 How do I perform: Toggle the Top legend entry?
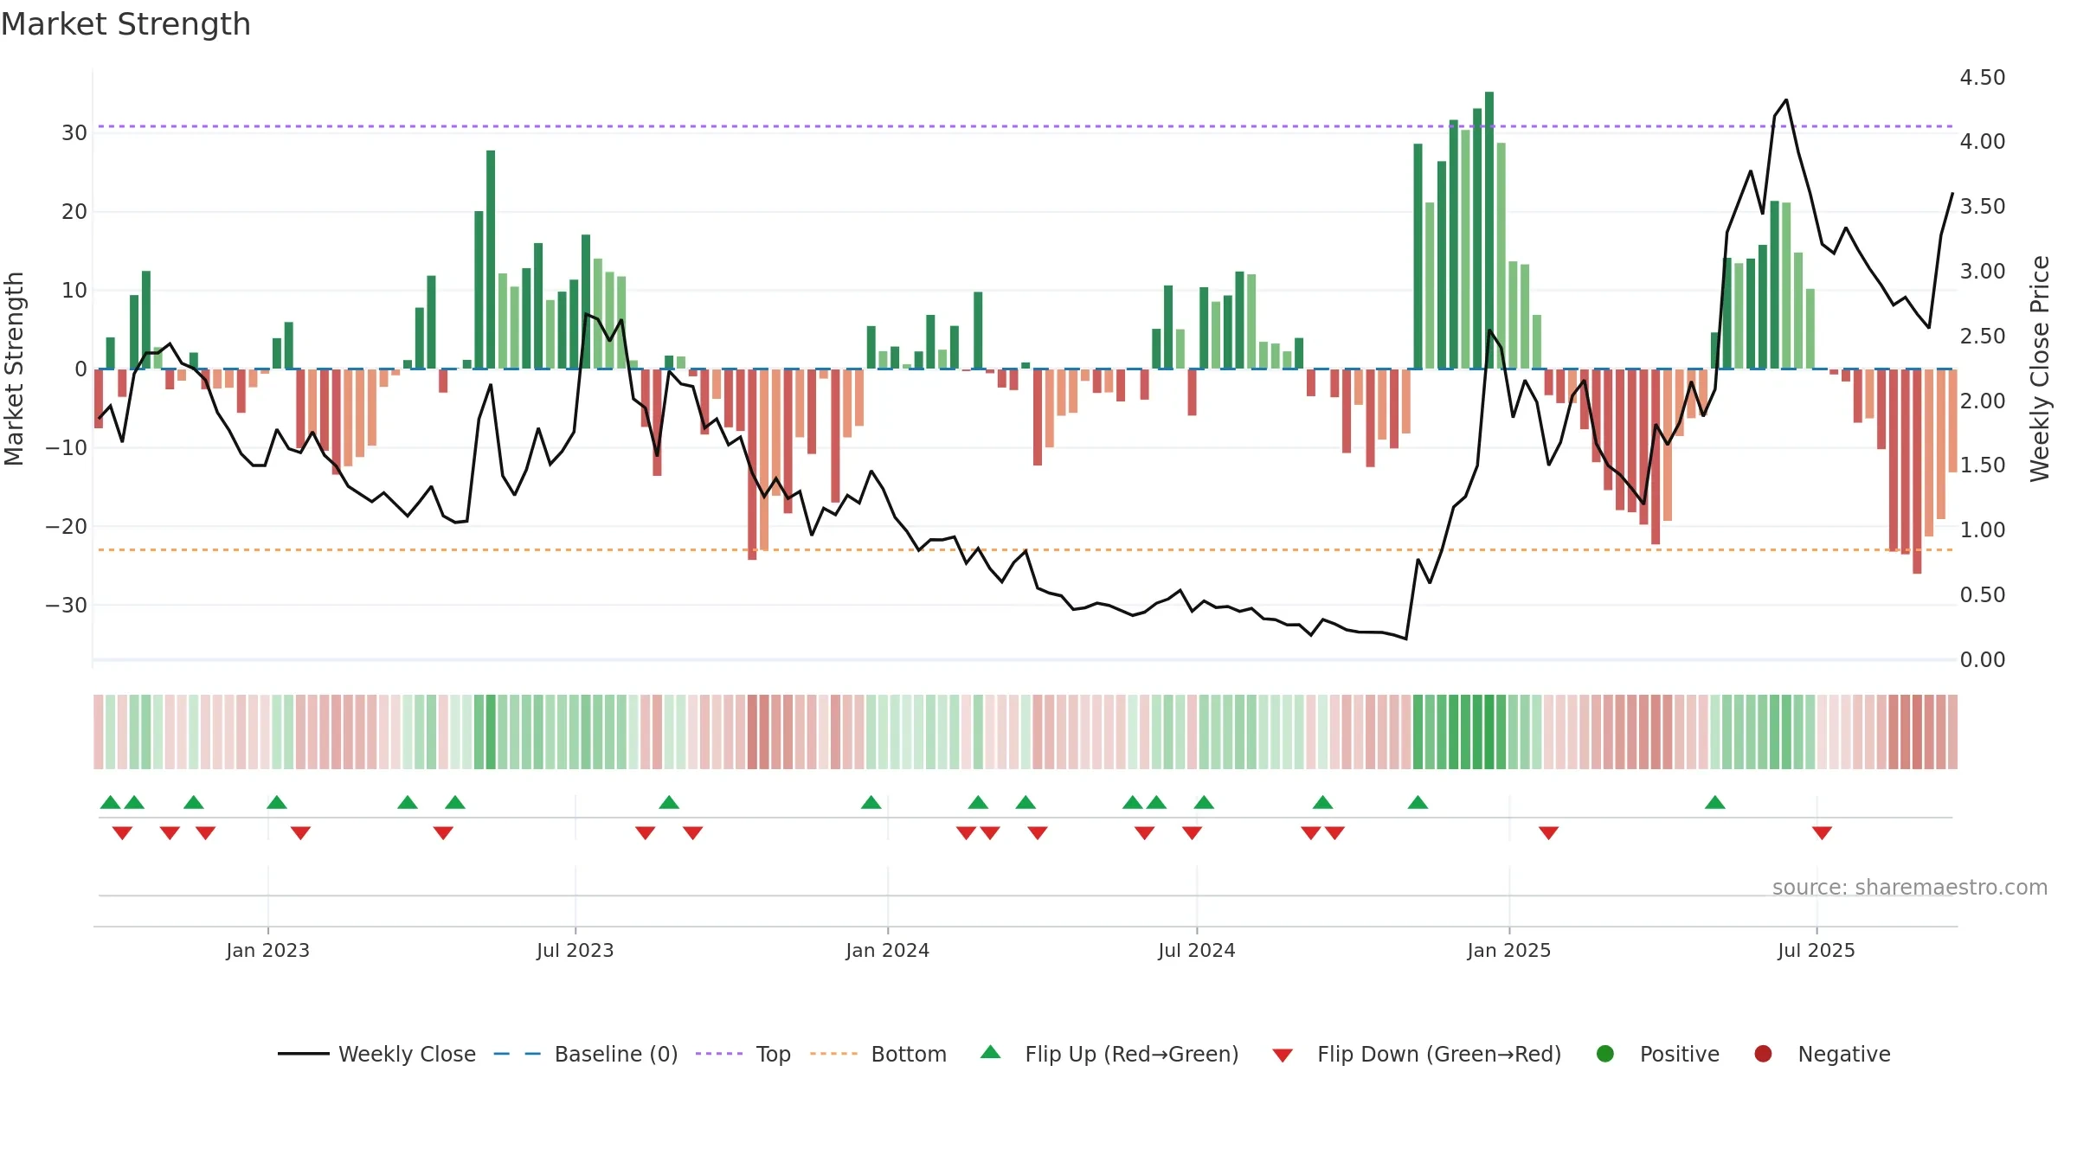pos(743,1054)
